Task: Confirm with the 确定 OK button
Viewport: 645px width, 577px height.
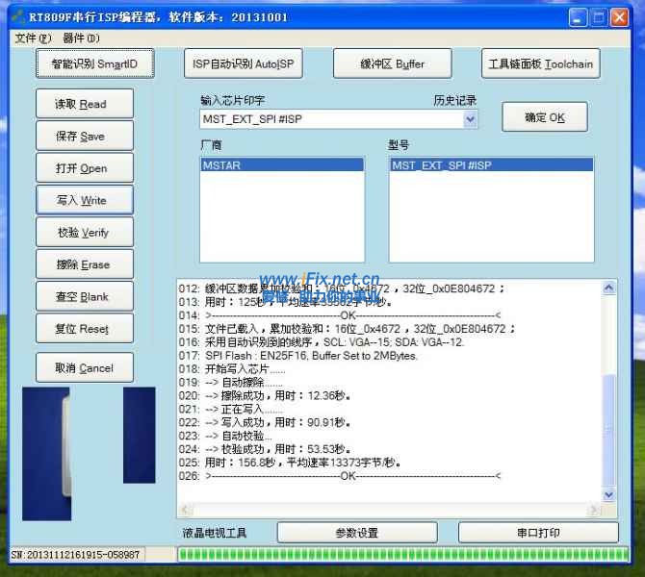Action: click(x=545, y=117)
